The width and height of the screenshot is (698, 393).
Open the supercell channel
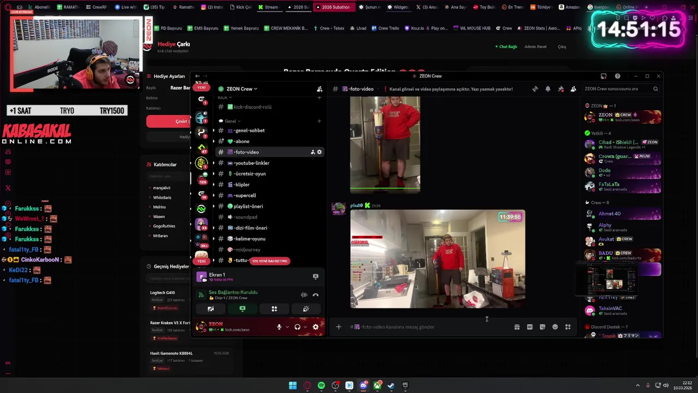point(270,195)
